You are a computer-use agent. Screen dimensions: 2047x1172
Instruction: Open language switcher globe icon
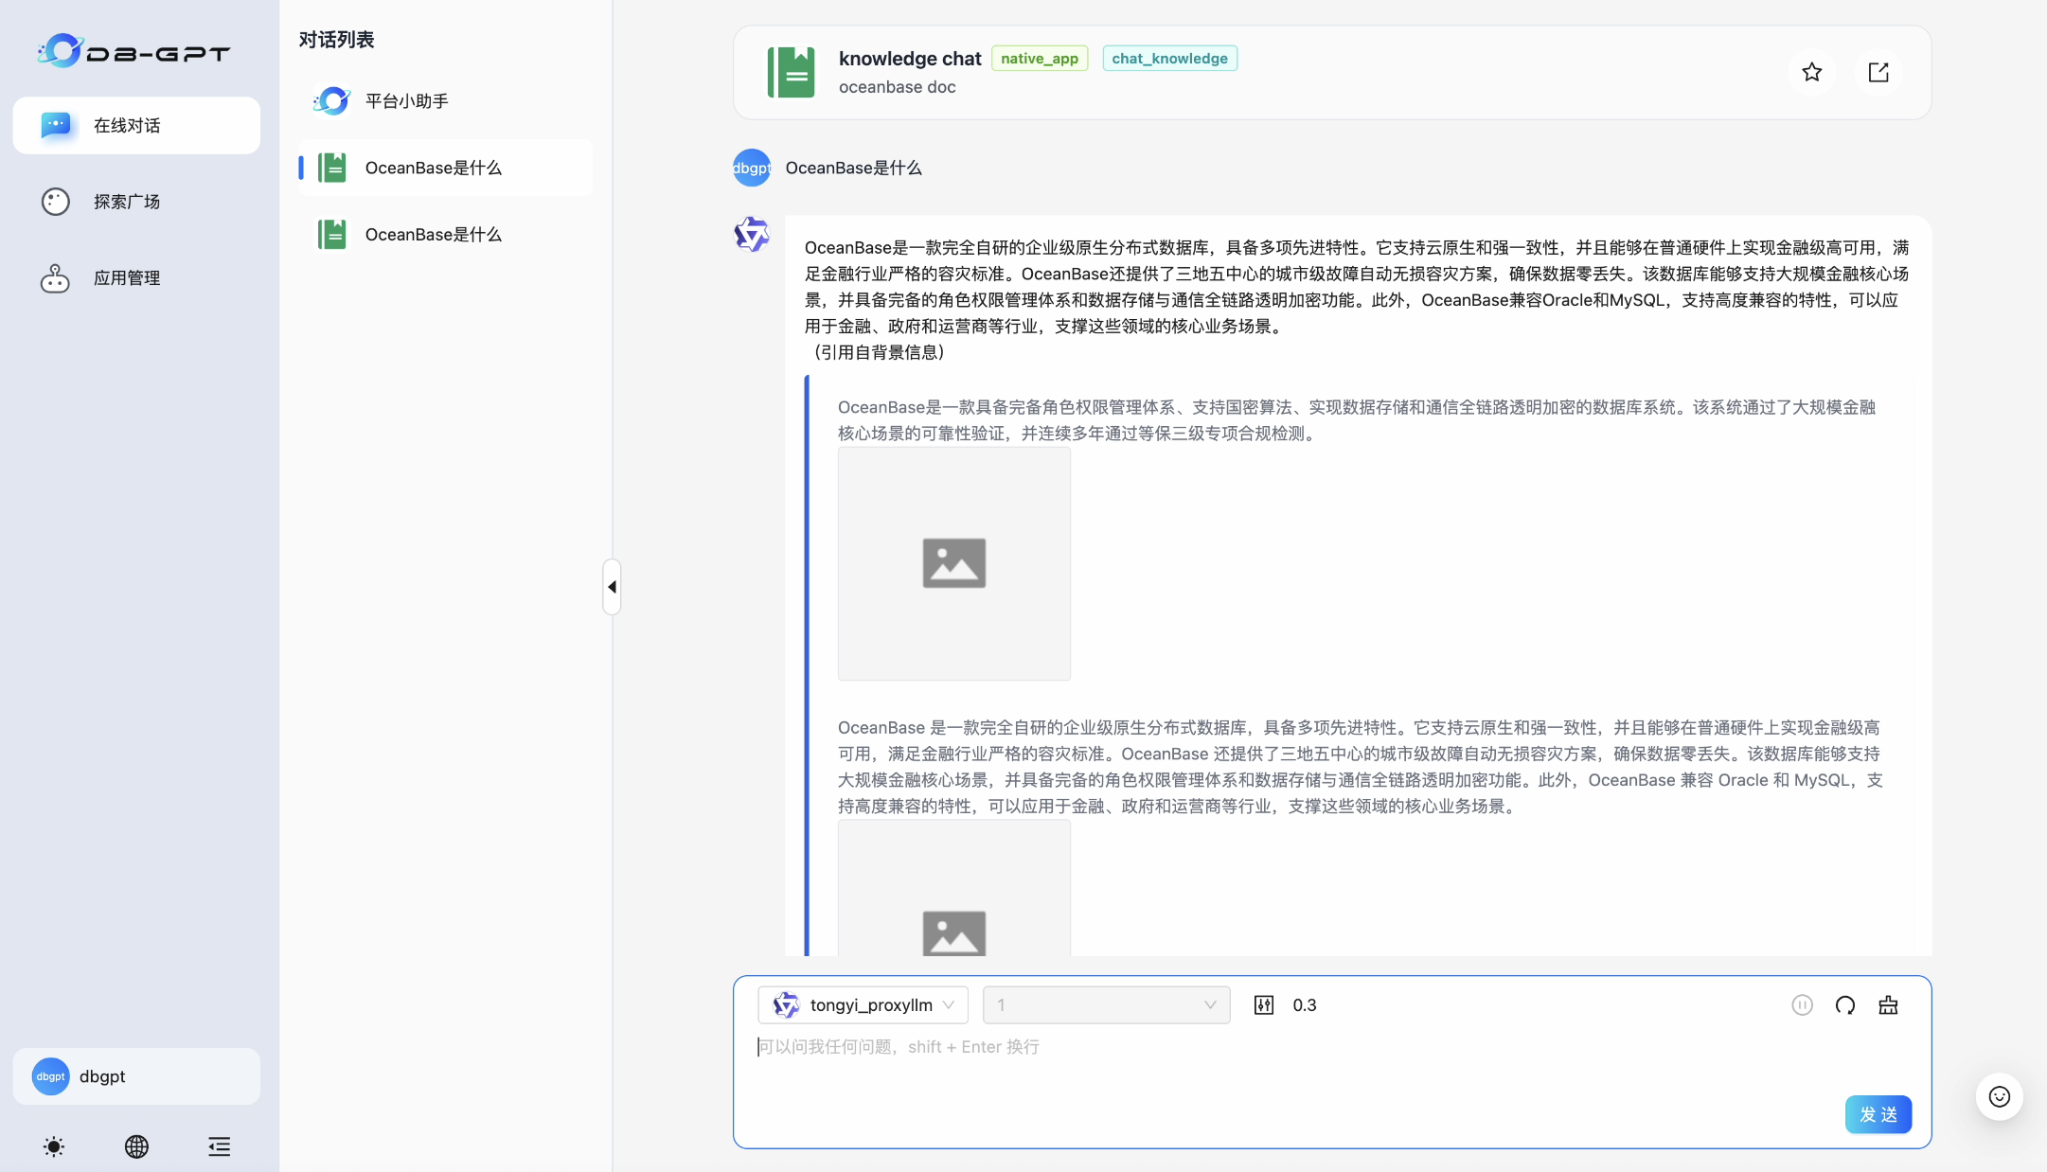tap(136, 1146)
